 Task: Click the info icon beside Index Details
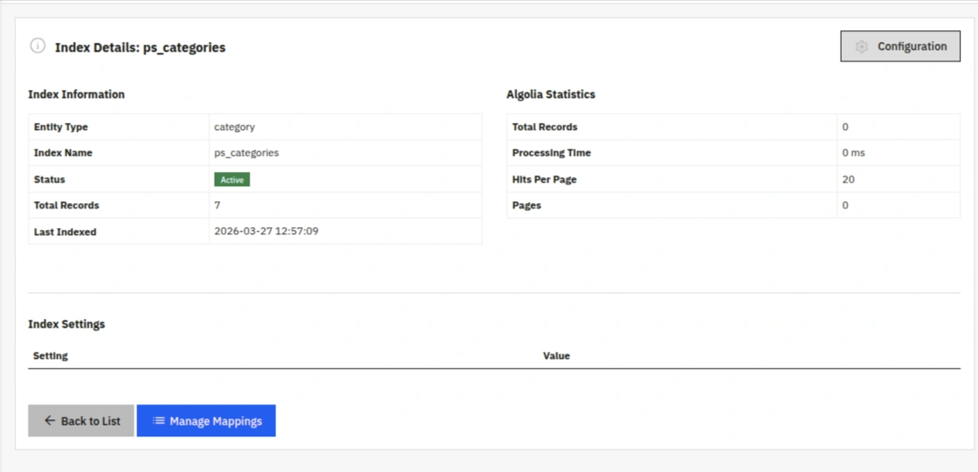[37, 45]
